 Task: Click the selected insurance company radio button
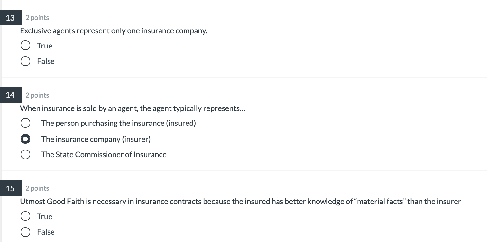tap(25, 139)
